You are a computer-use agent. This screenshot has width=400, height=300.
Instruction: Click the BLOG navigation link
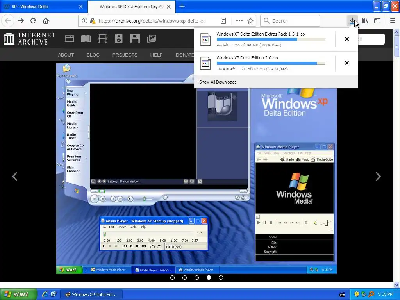(93, 55)
